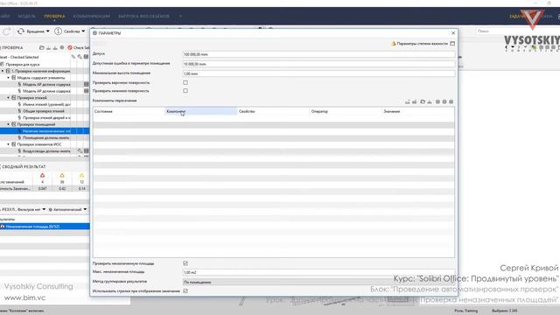Enable 'Проверить верхнюю поверхность' checkbox
Viewport: 560px width, 315px height.
185,82
